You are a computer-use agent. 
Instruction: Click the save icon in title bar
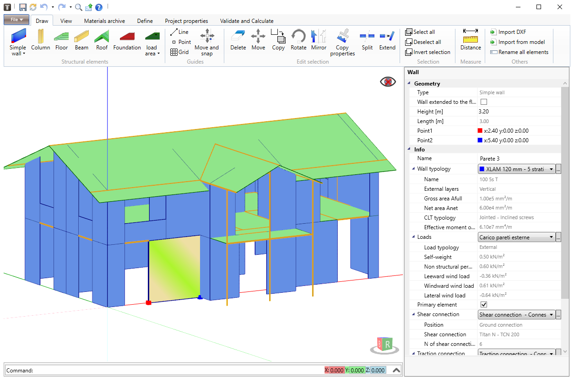pyautogui.click(x=22, y=7)
